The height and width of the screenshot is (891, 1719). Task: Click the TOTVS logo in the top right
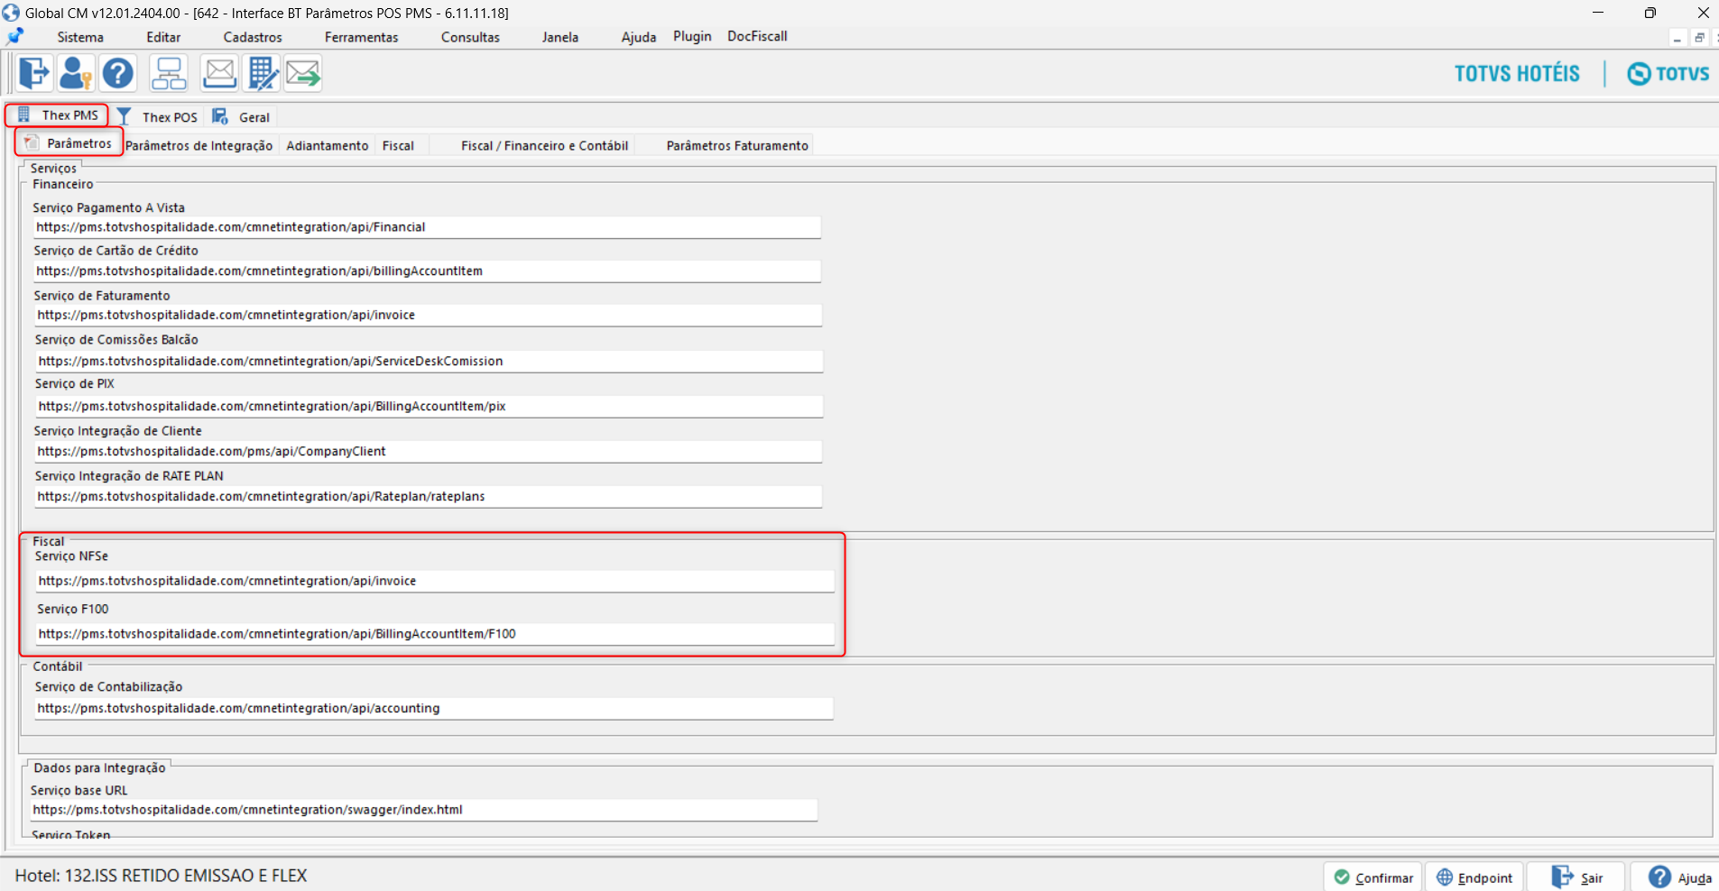point(1668,73)
